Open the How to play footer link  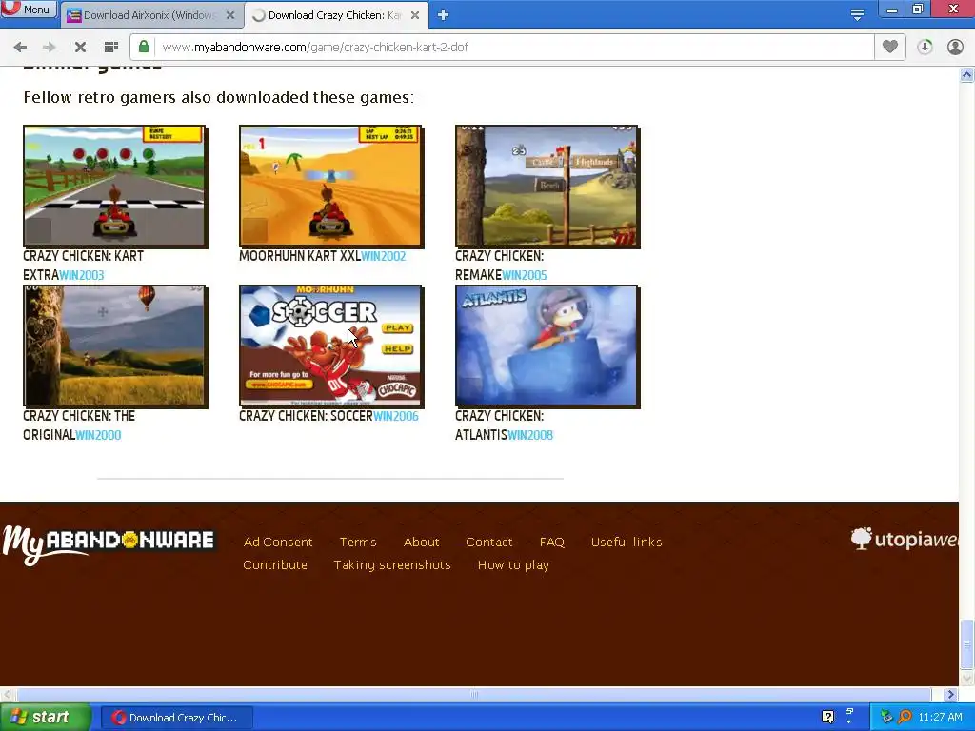[513, 565]
